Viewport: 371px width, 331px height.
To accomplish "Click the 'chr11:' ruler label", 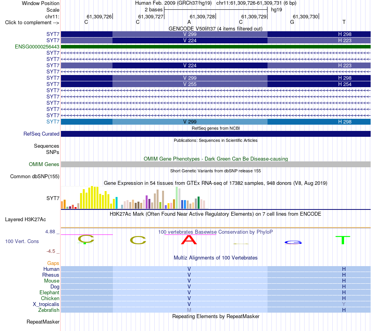I will [52, 16].
